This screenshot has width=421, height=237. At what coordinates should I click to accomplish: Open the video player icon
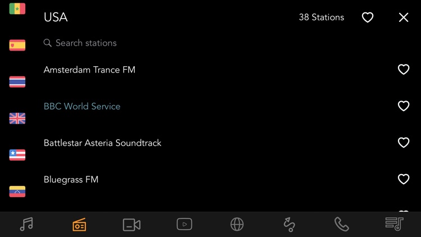[184, 224]
